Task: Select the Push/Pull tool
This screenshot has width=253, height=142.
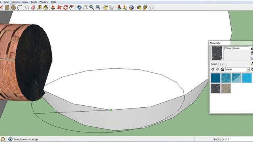Action: tap(53, 7)
